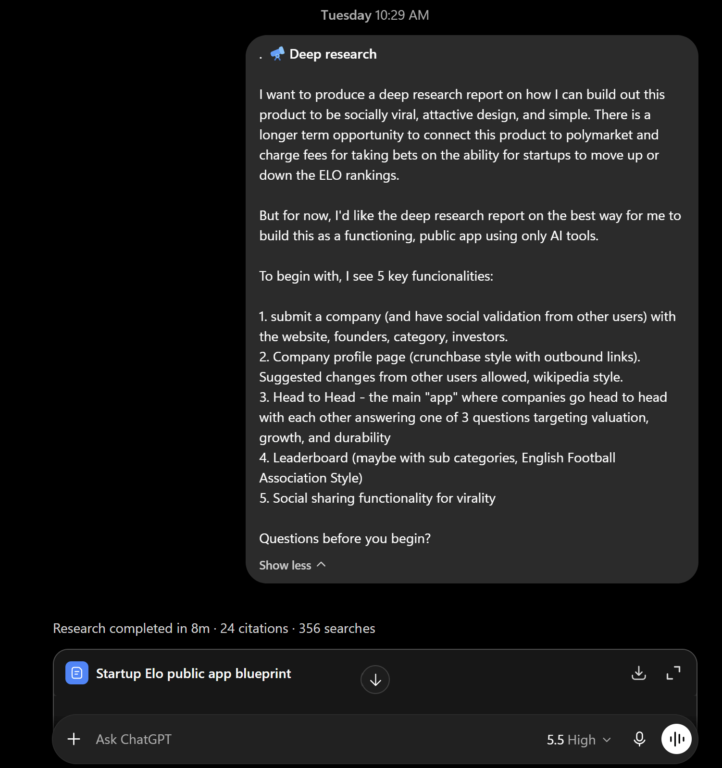Open the plus attachment menu
Screen dimensions: 722x768
tap(74, 739)
